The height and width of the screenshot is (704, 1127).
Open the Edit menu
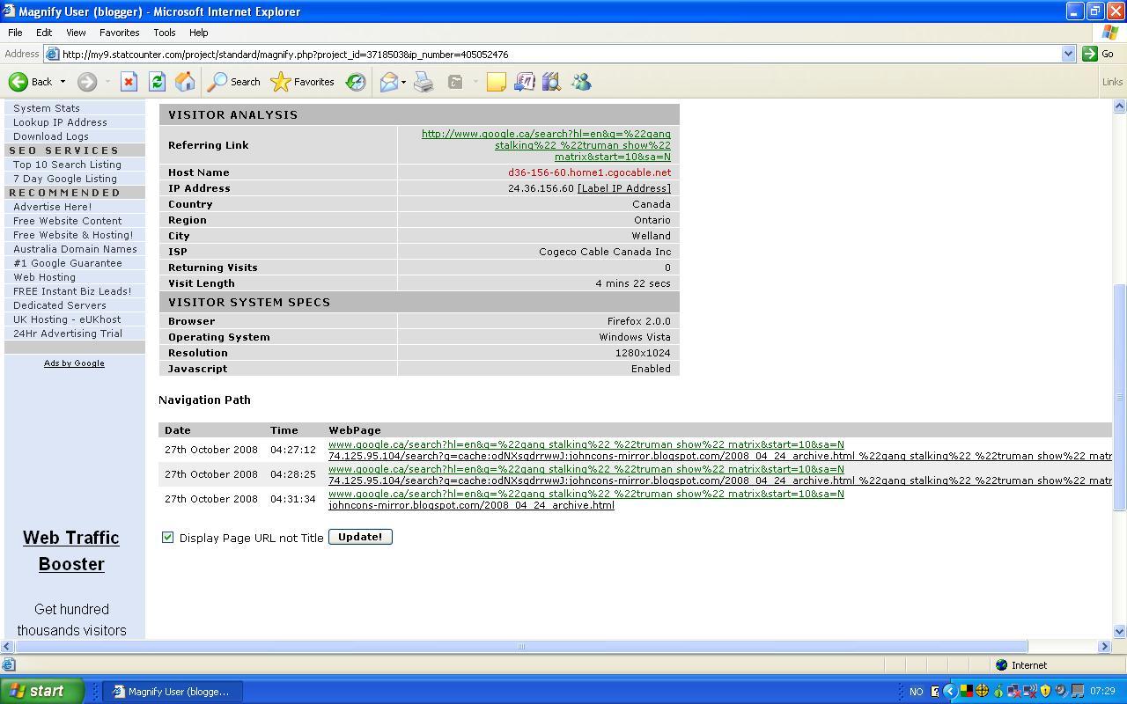43,33
